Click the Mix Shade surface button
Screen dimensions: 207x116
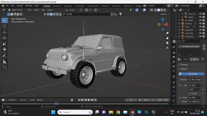point(195,80)
